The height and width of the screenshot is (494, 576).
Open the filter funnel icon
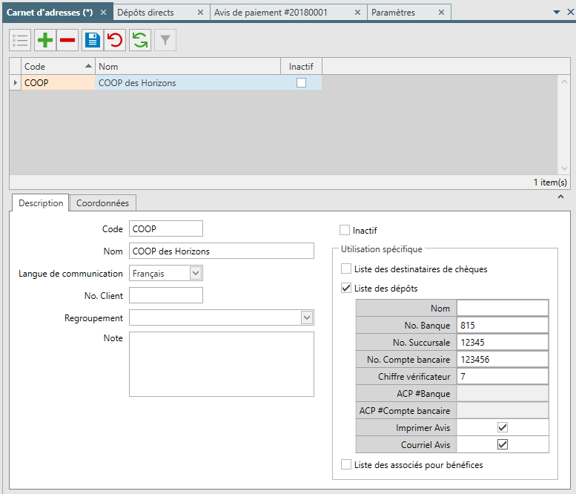point(165,40)
